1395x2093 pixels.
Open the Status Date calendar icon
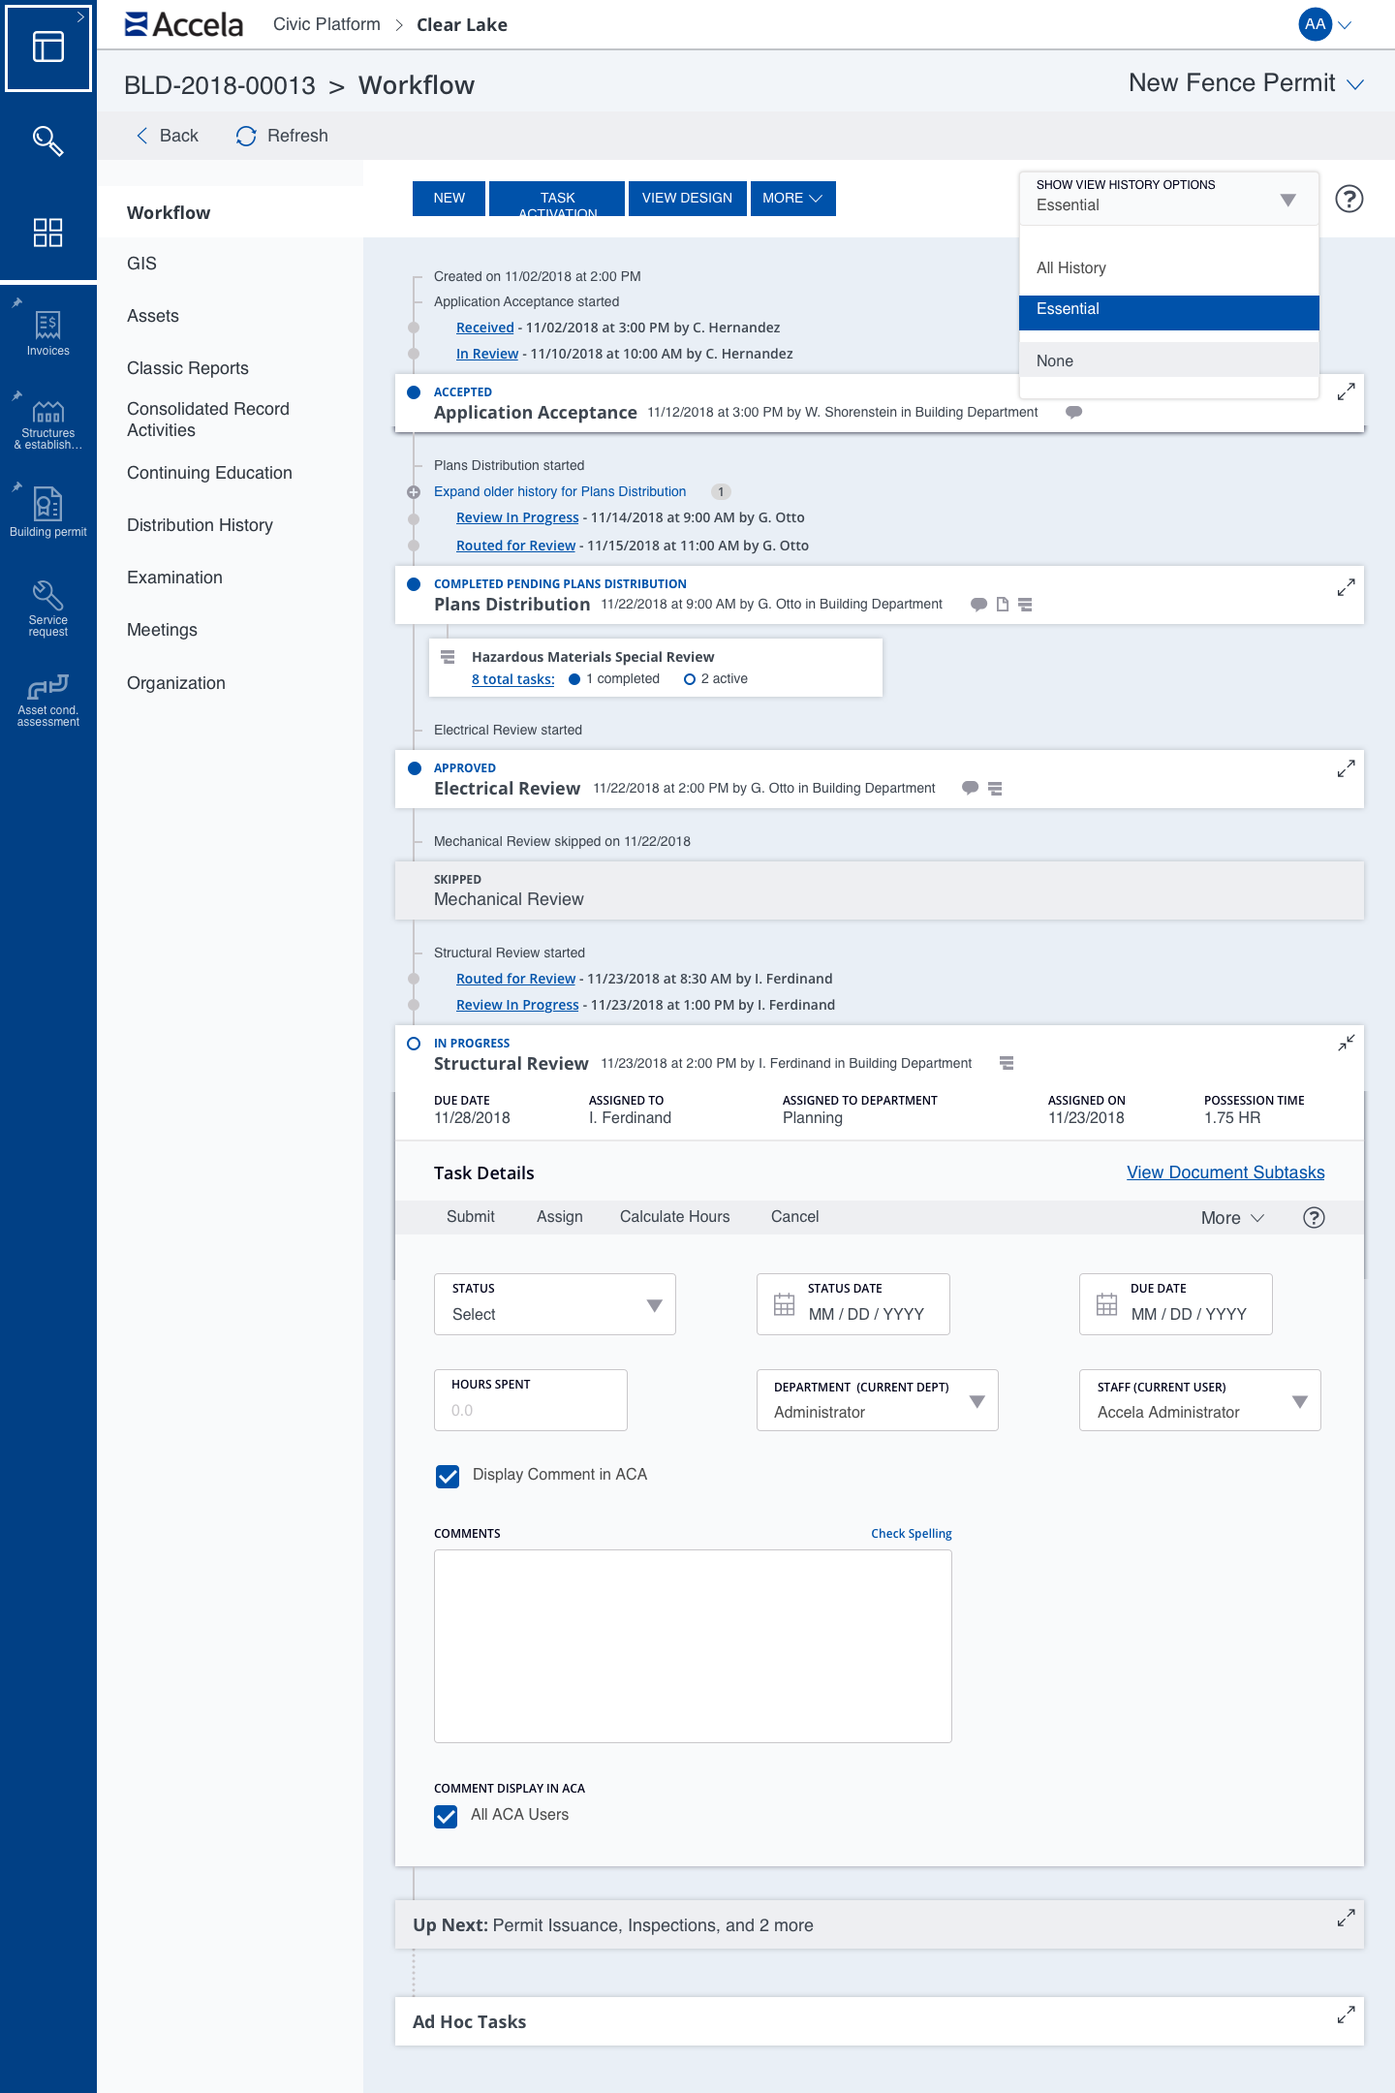click(784, 1304)
